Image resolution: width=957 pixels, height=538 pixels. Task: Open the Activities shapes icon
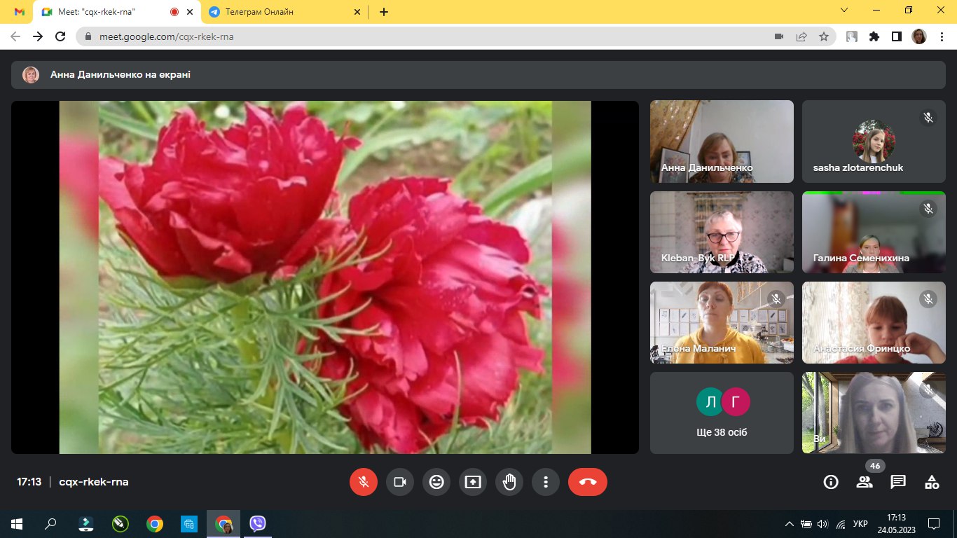click(932, 482)
